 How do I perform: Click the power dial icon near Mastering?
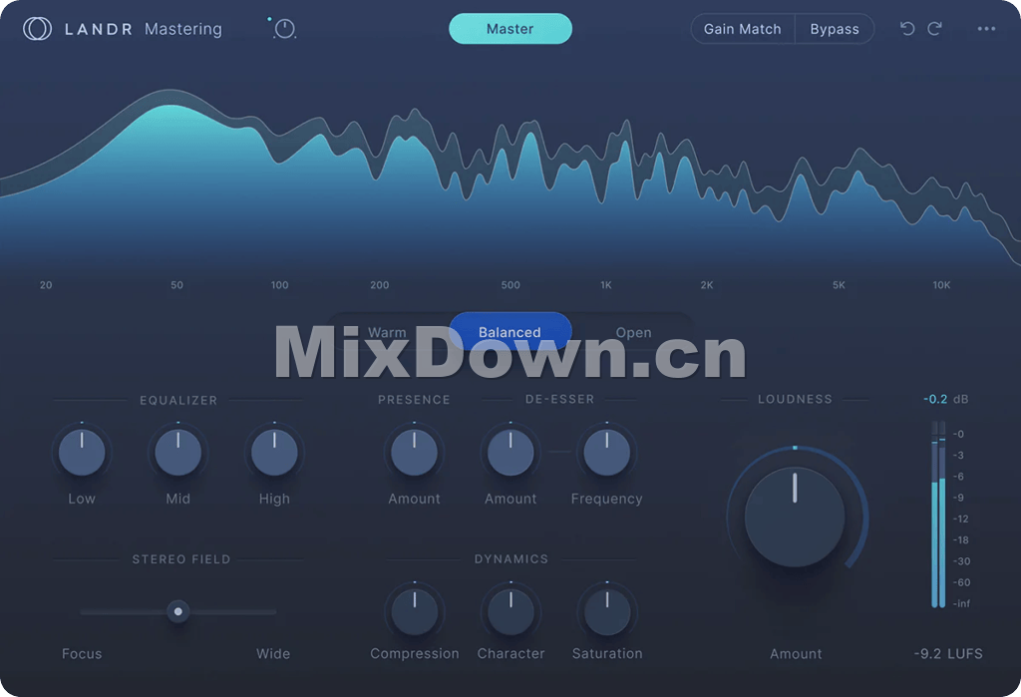click(x=284, y=29)
